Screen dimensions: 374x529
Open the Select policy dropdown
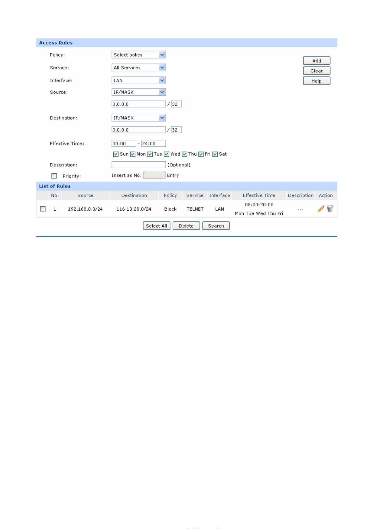tap(139, 55)
